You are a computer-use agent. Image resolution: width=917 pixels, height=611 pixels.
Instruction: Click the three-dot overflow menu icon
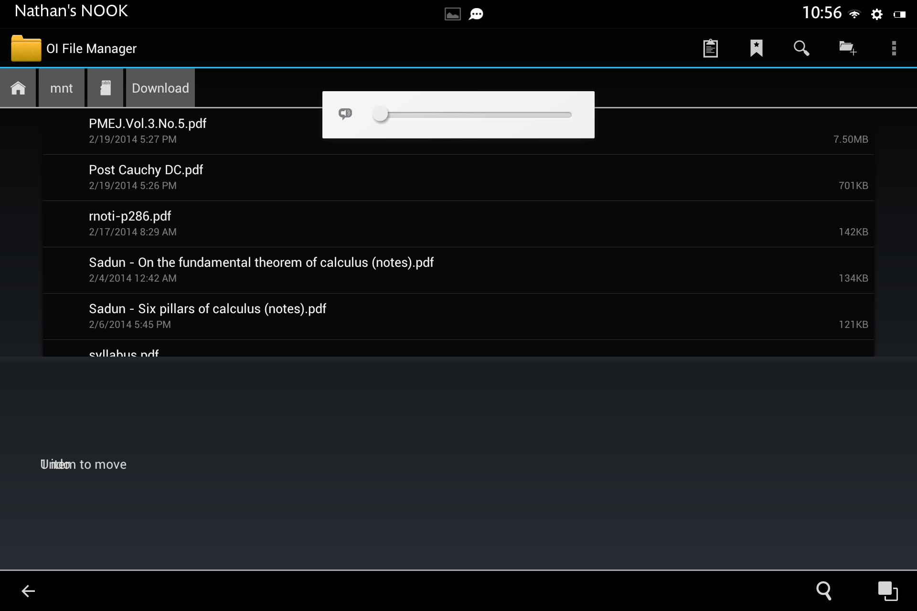[894, 48]
